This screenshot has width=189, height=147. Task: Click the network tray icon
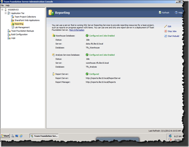(x=170, y=136)
